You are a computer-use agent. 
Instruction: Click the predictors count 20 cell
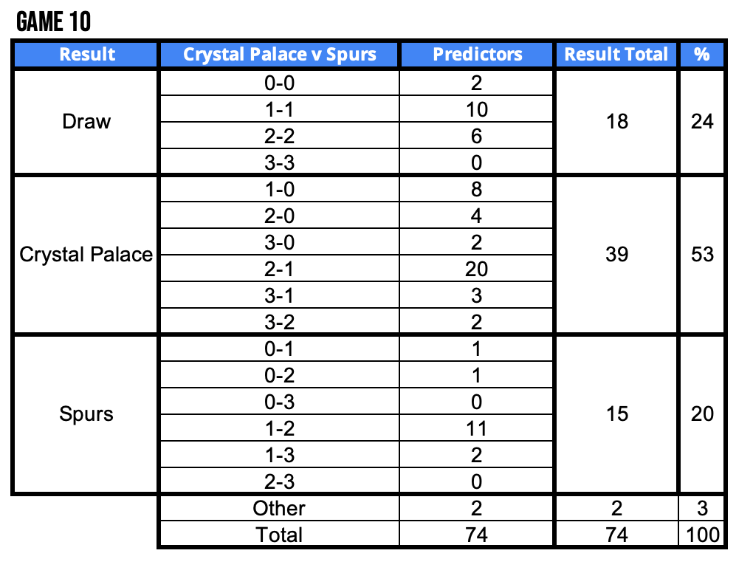click(x=477, y=269)
